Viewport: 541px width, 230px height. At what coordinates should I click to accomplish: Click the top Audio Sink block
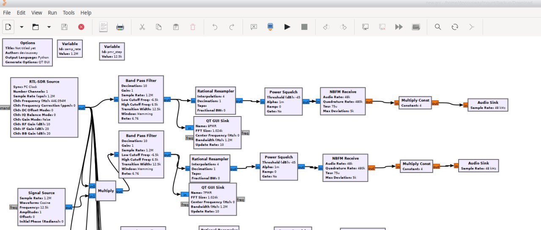tap(488, 105)
